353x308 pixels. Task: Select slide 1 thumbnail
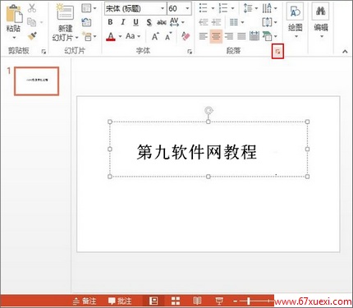pyautogui.click(x=37, y=81)
